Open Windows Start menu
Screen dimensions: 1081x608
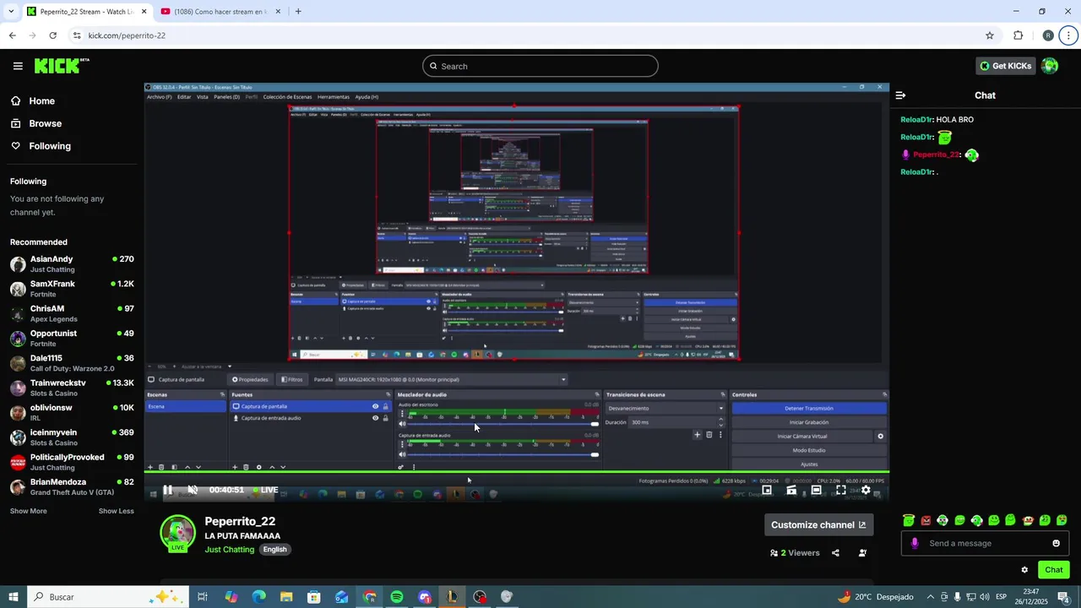click(x=13, y=597)
